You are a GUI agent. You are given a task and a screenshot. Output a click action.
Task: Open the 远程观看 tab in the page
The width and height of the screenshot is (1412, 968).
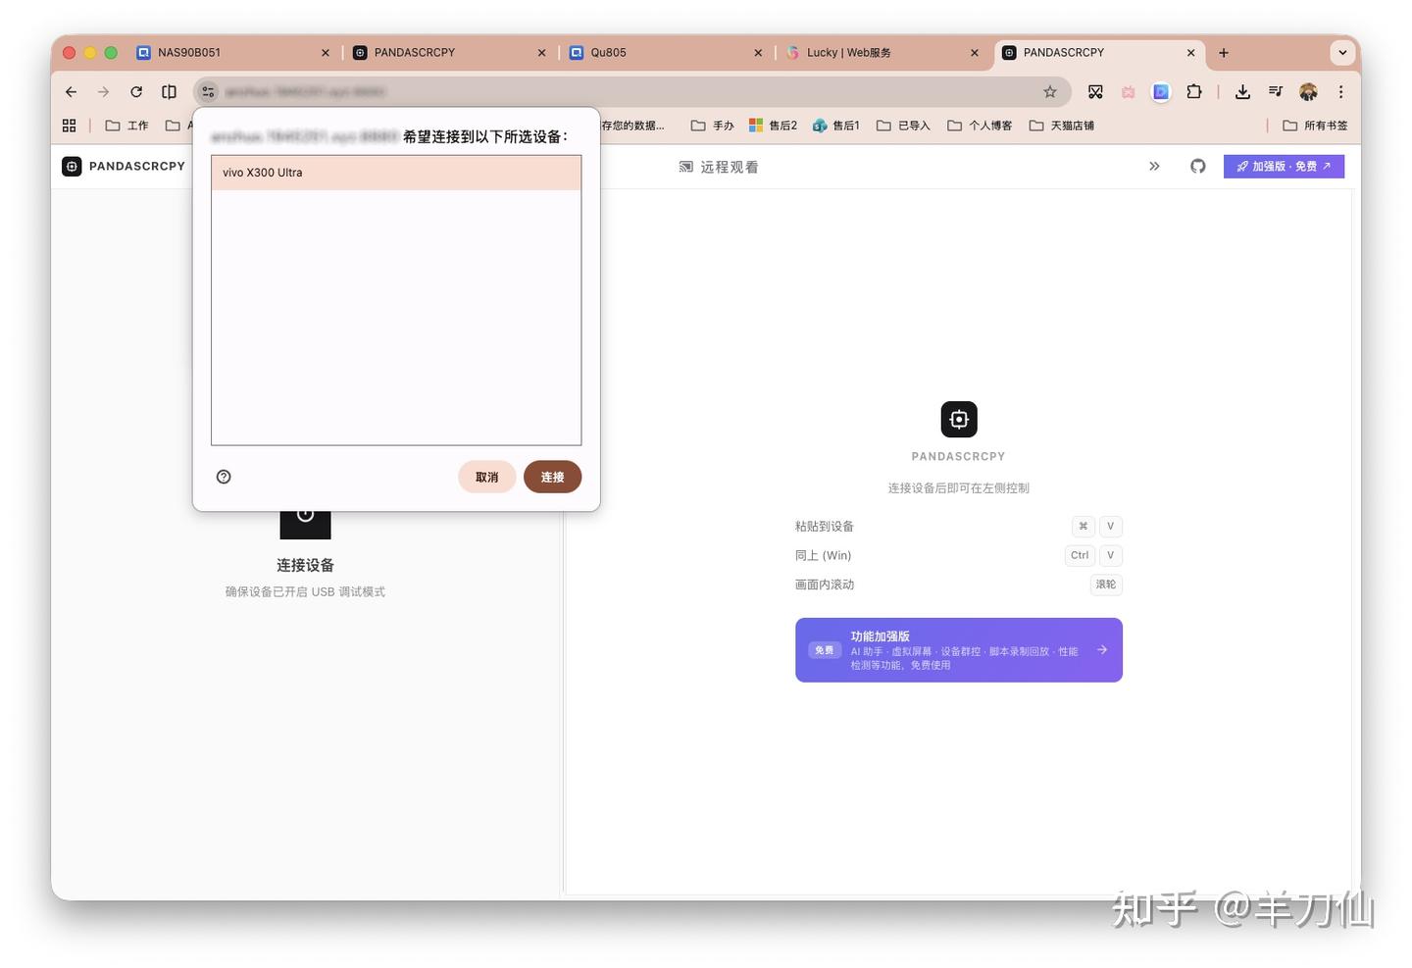[x=719, y=167]
